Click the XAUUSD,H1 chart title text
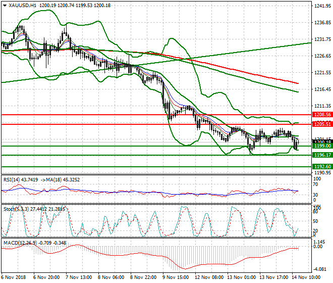The image size is (333, 283). click(23, 6)
